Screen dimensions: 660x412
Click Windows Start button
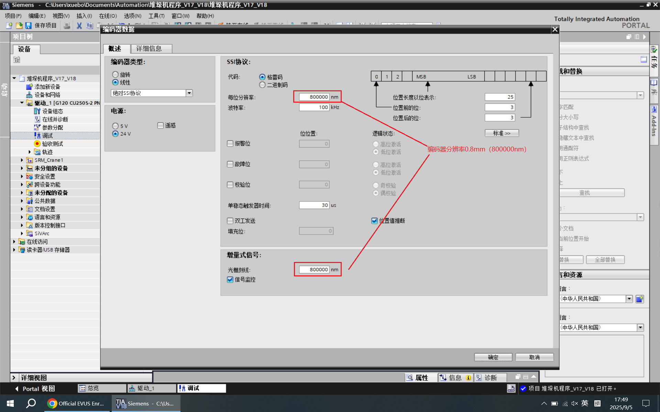point(10,403)
